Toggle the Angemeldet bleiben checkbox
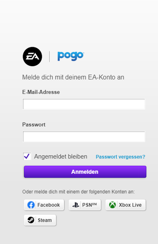Viewport: 158px width, 244px height. coord(27,156)
